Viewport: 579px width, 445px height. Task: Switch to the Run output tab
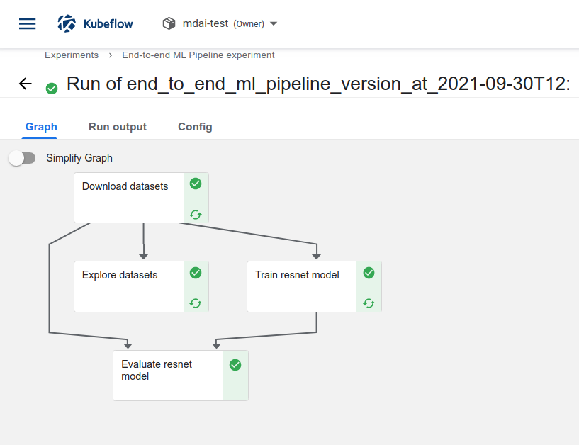118,127
